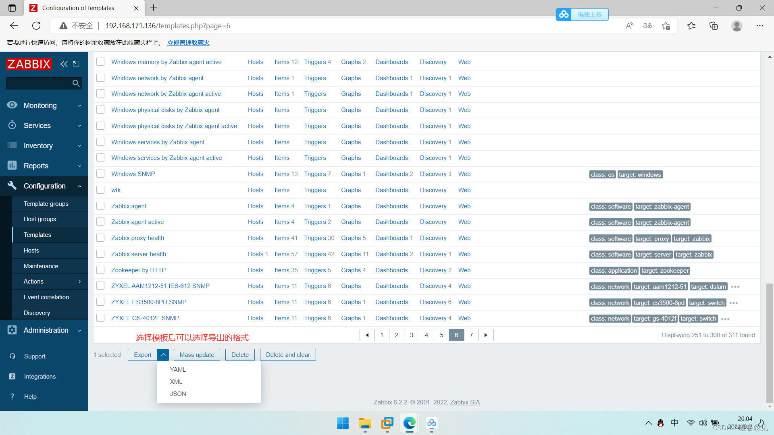Click the Wi-Fi tray icon
The height and width of the screenshot is (435, 774).
click(x=691, y=423)
